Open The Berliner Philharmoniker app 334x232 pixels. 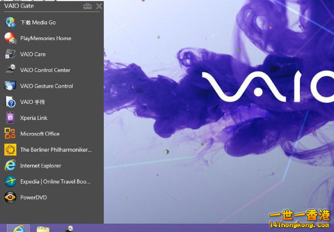point(10,150)
